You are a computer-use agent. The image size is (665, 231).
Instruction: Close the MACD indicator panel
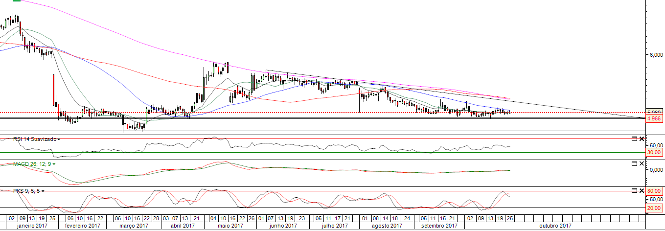(642, 163)
